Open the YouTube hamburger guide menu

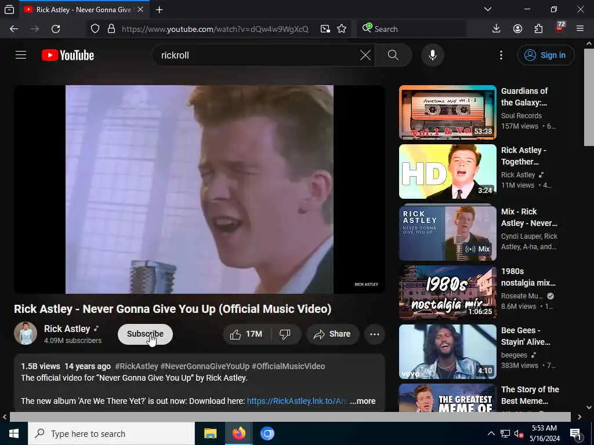point(21,55)
